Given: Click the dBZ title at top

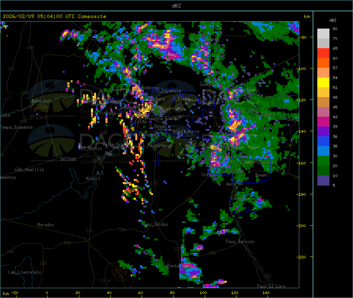Looking at the screenshot, I should (176, 6).
